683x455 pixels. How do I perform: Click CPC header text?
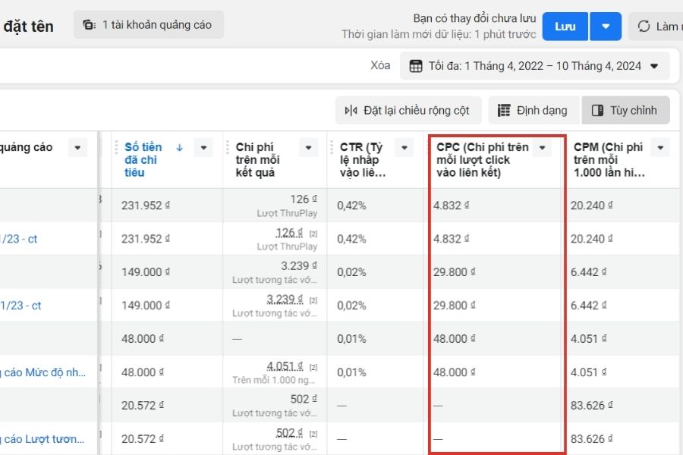point(483,160)
